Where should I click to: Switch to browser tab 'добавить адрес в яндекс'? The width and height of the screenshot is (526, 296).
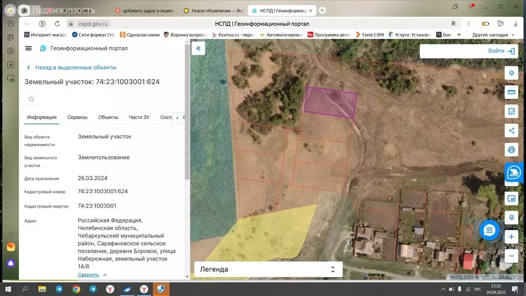(145, 11)
